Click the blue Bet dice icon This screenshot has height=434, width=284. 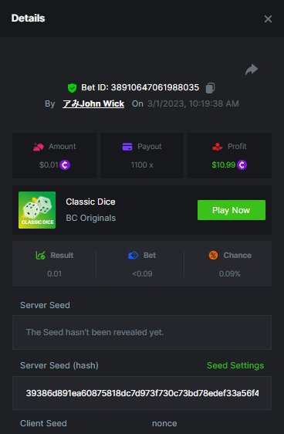[x=134, y=255]
